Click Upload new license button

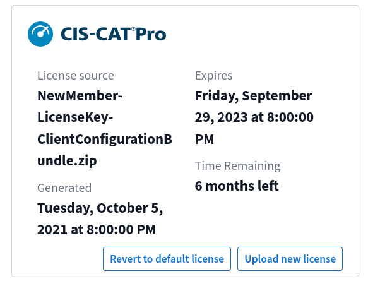point(290,259)
